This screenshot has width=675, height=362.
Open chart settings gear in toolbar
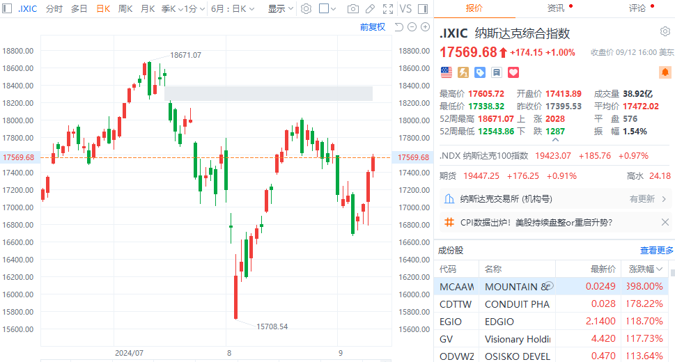(306, 8)
